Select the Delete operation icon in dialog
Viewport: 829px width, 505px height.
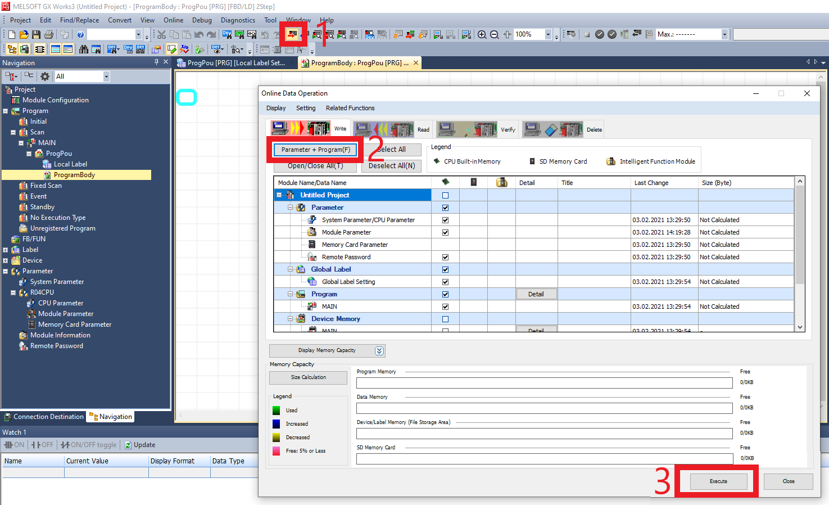point(553,129)
